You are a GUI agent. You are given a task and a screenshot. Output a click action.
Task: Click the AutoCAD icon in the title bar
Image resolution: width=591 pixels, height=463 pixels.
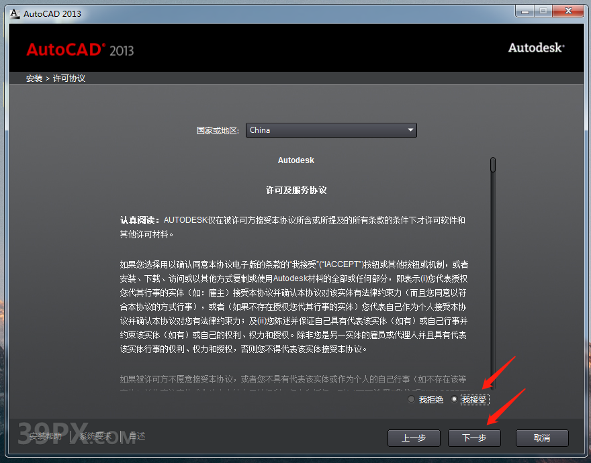15,11
